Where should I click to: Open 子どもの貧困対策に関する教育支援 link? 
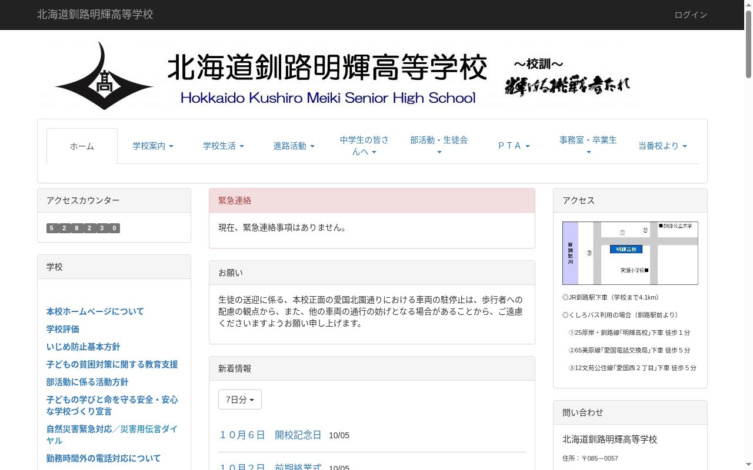112,364
